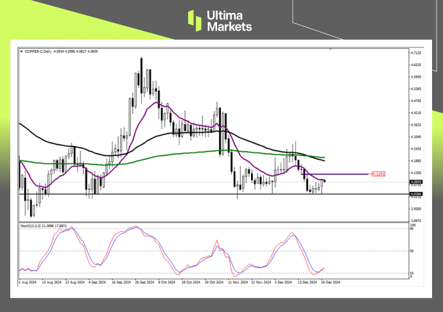The width and height of the screenshot is (443, 312).
Task: Click the 4.0266 support level price tag
Action: tap(415, 194)
